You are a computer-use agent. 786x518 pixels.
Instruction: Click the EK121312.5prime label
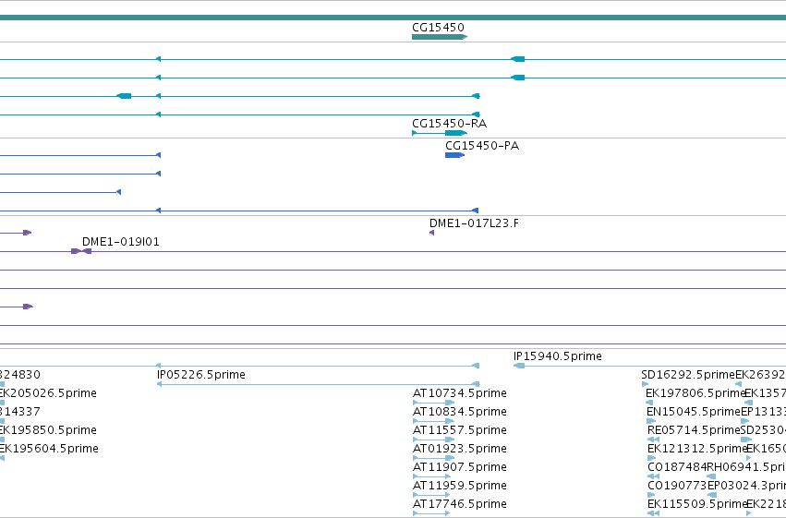[696, 449]
